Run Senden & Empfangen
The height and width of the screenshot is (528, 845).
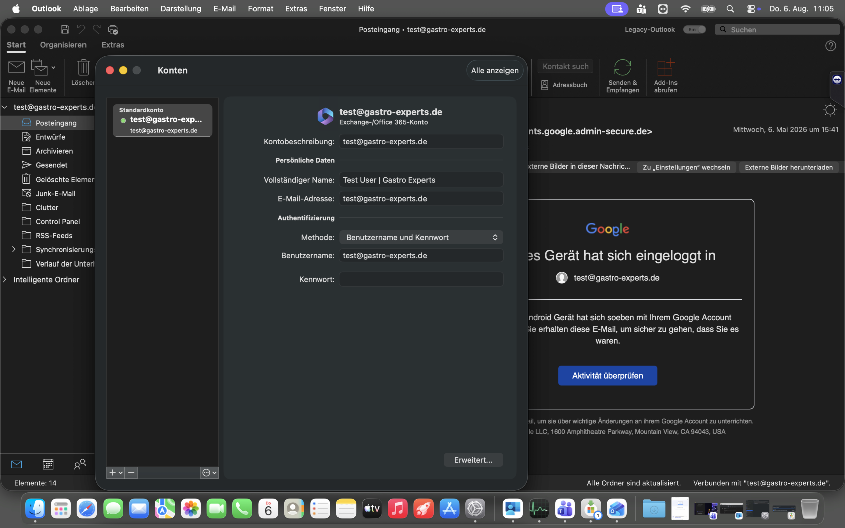coord(623,76)
